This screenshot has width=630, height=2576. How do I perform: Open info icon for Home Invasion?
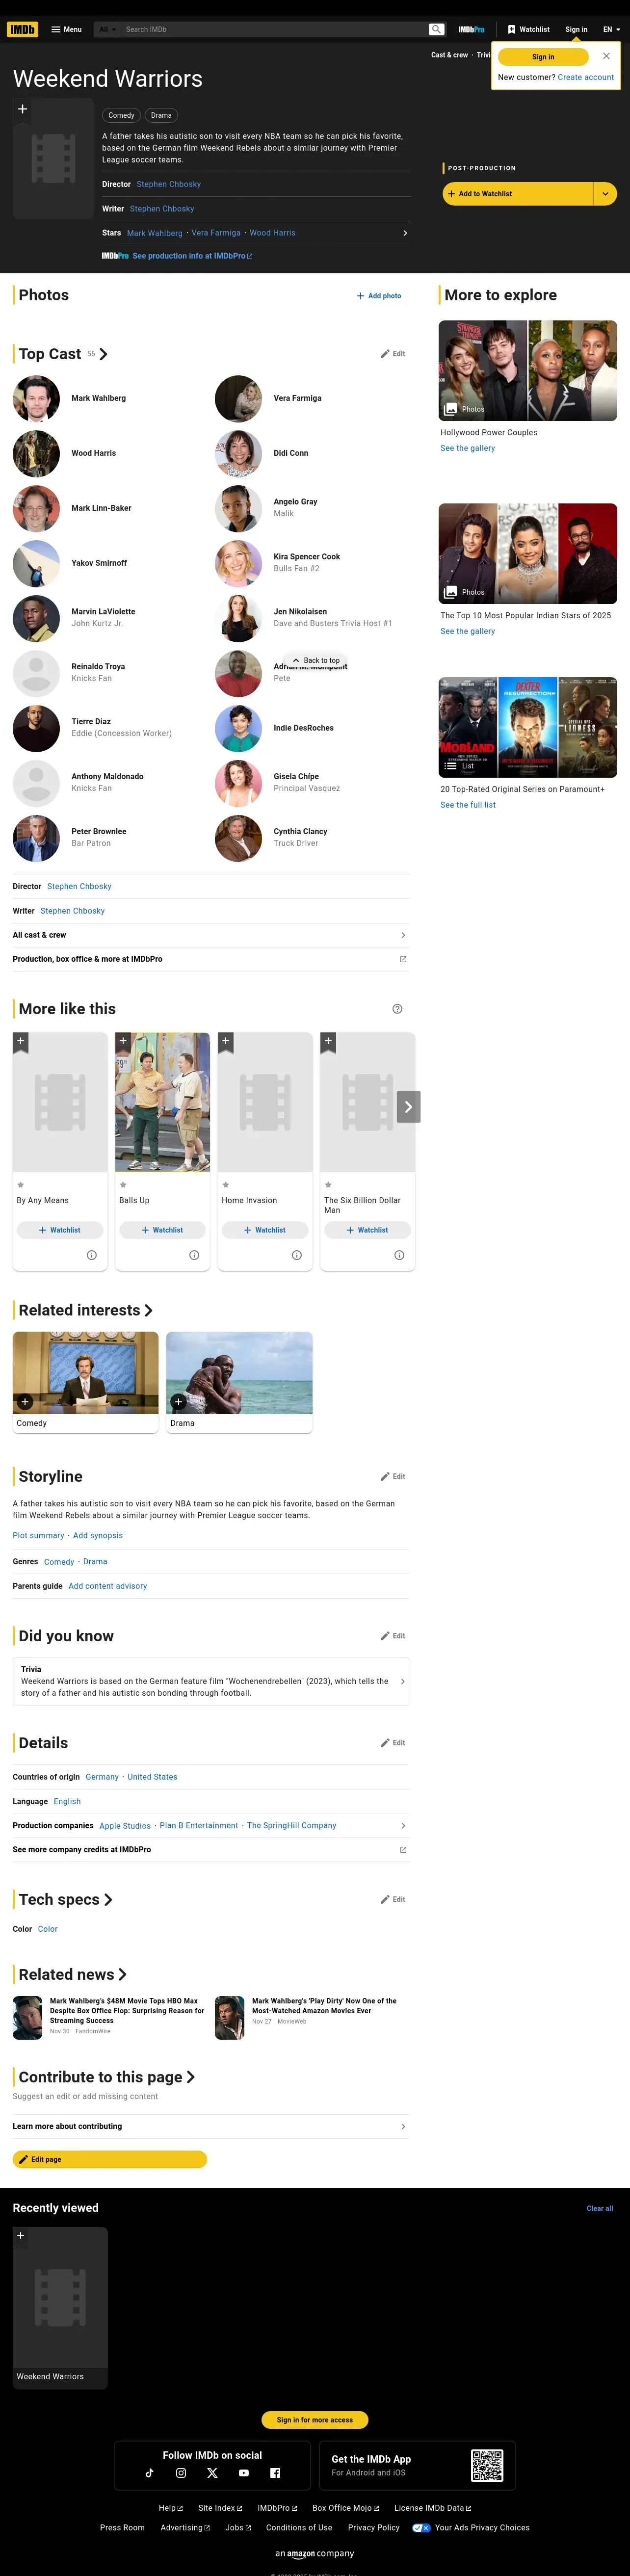point(297,1255)
